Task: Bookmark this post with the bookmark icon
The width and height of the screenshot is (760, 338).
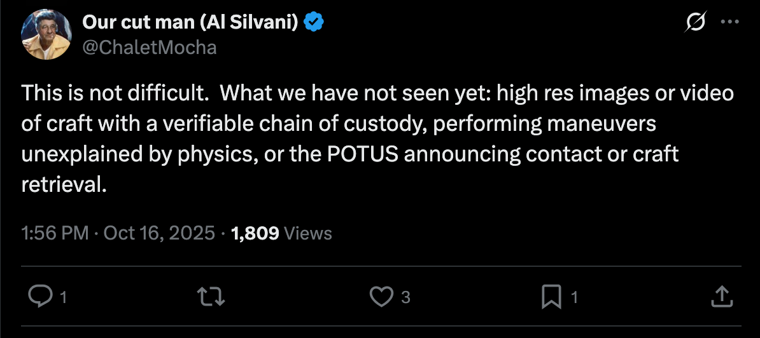Action: pos(551,295)
